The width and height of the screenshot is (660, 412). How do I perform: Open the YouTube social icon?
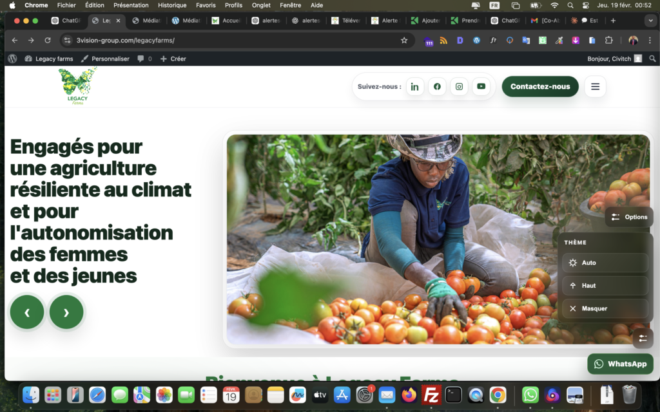coord(481,86)
